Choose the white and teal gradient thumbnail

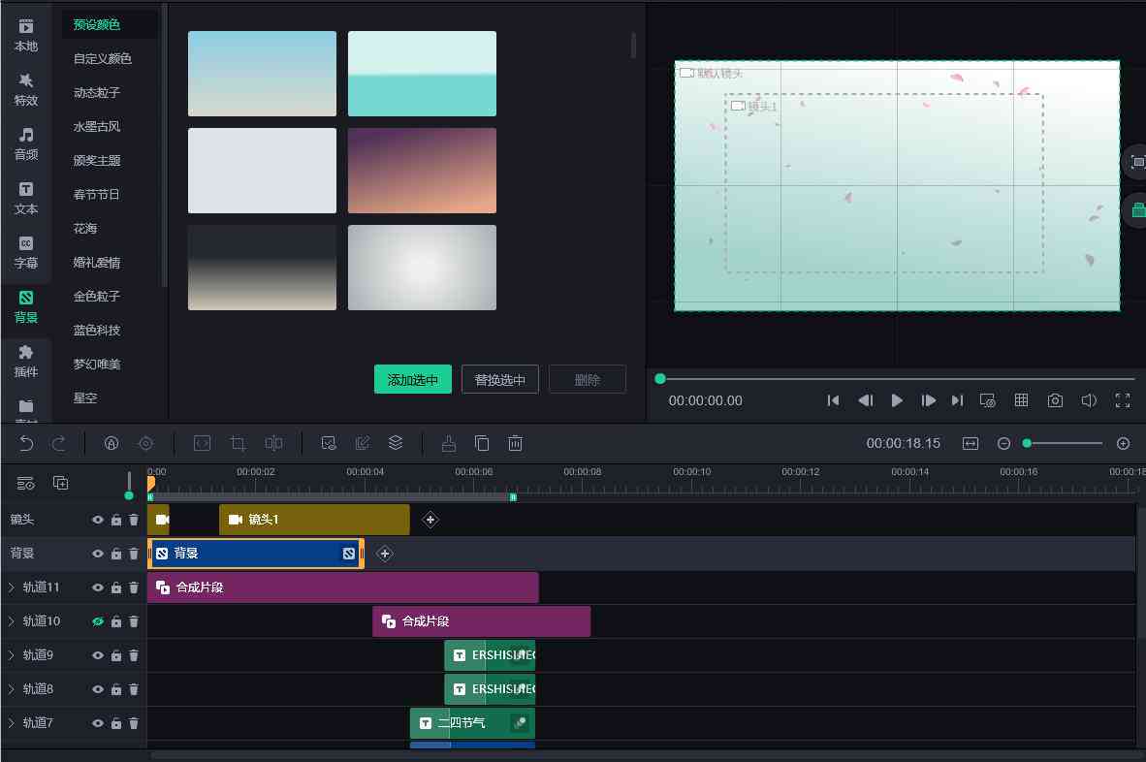[x=422, y=73]
